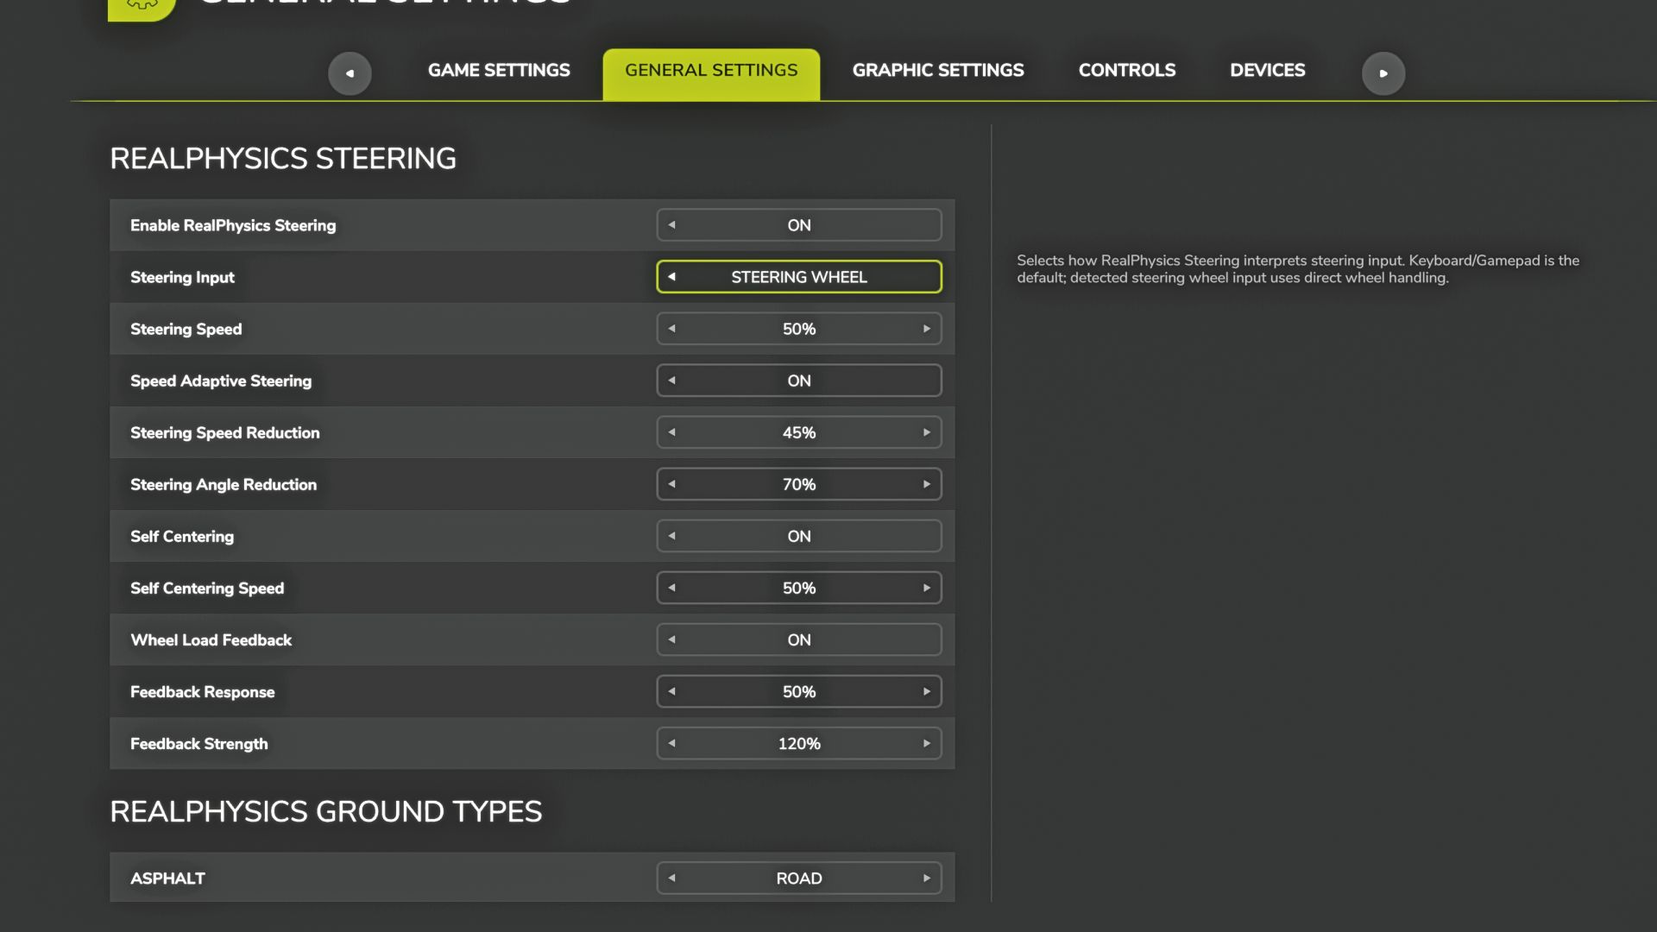
Task: Decrease Steering Speed Reduction with left arrow
Action: click(x=671, y=432)
